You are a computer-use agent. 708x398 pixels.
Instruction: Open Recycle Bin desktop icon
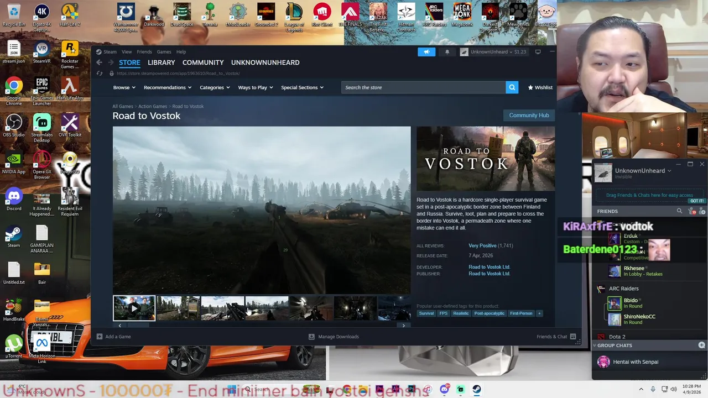(14, 15)
